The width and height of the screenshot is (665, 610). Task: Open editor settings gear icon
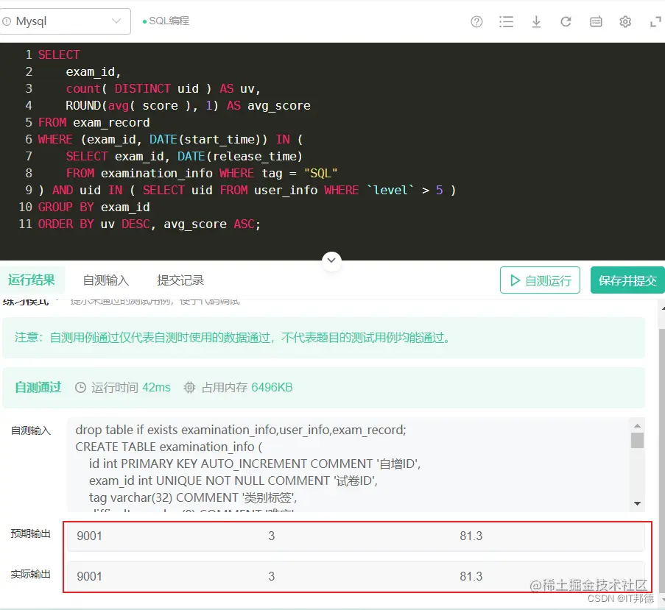coord(625,21)
